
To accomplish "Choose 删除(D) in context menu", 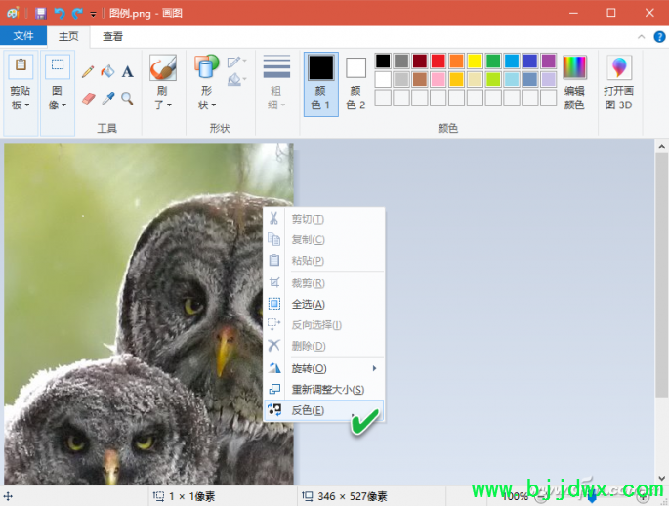I will [324, 346].
